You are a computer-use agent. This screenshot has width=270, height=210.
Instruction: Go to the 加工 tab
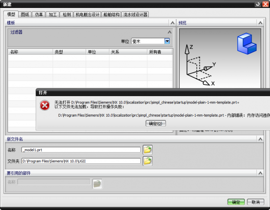[x=53, y=14]
